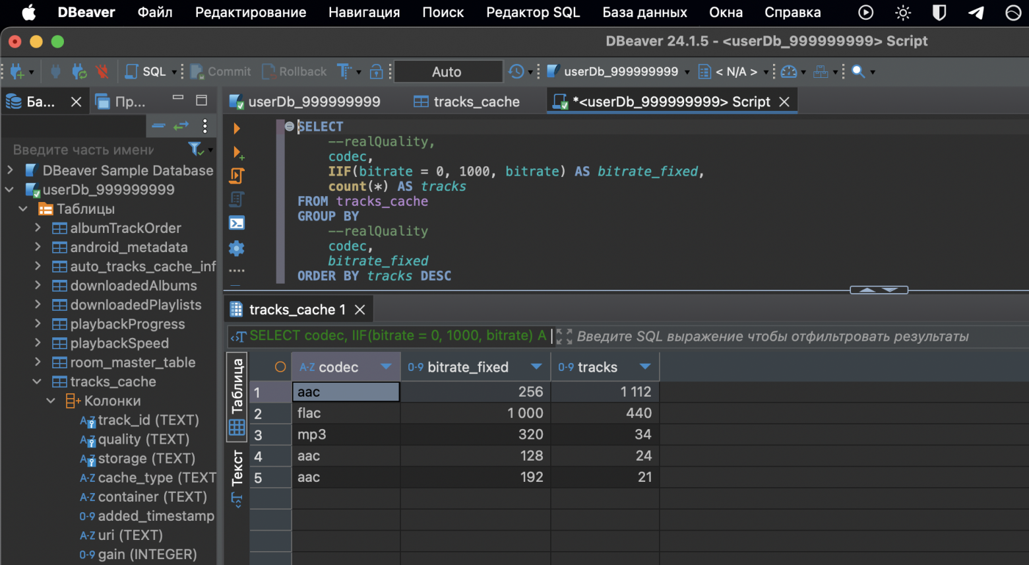
Task: Open the Справка menu
Action: [x=792, y=13]
